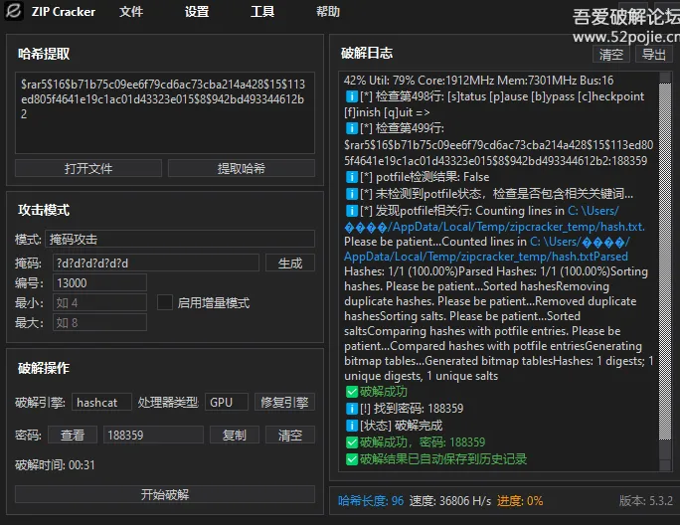Expand the 处理器类型 GPU dropdown
This screenshot has width=680, height=526.
pos(228,403)
